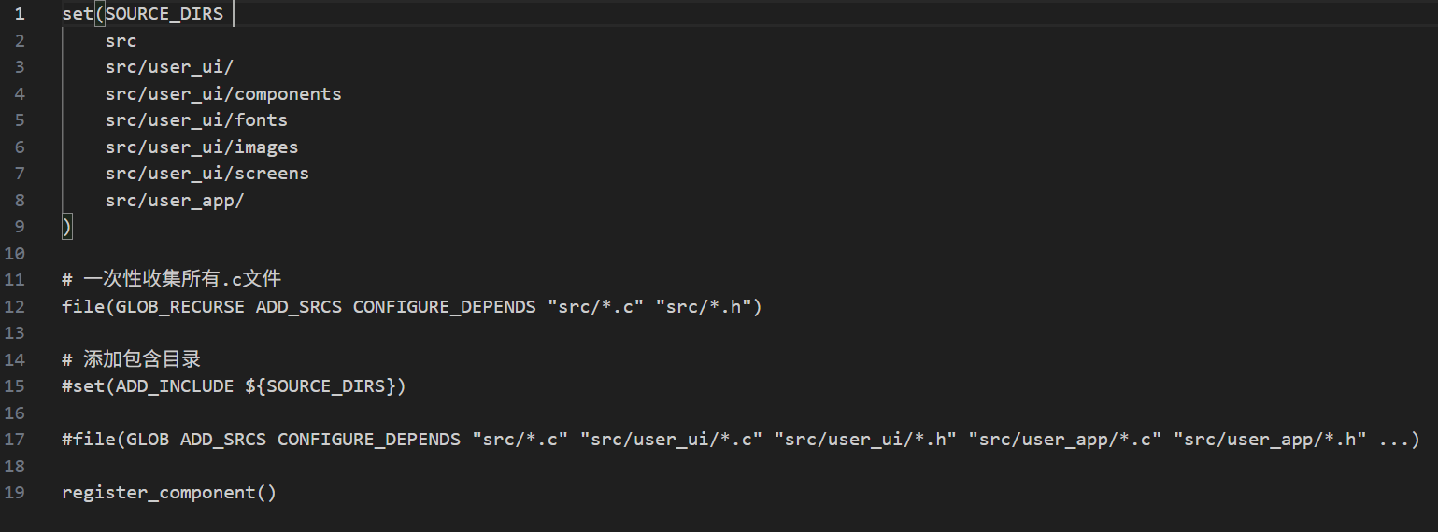
Task: Click the ${SOURCE_DIRS} variable reference
Action: [x=320, y=386]
